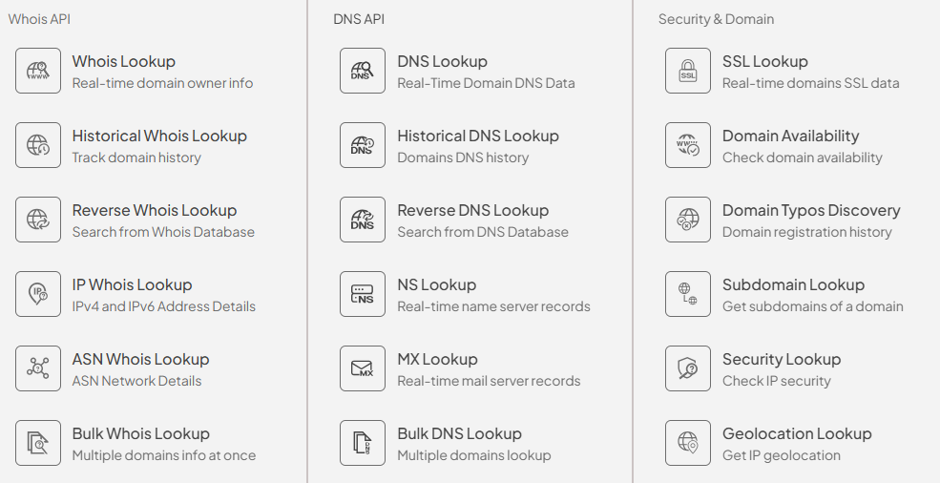Select Domain Availability from the menu
Screen dimensions: 940x483
[790, 136]
